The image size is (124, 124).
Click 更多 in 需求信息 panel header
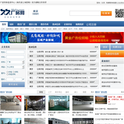(x=96, y=47)
